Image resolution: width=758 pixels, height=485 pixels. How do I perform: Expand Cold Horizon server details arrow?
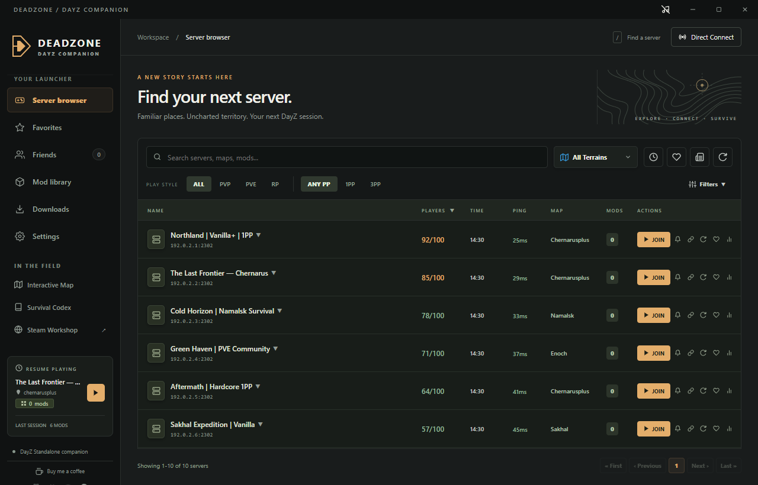pos(280,311)
